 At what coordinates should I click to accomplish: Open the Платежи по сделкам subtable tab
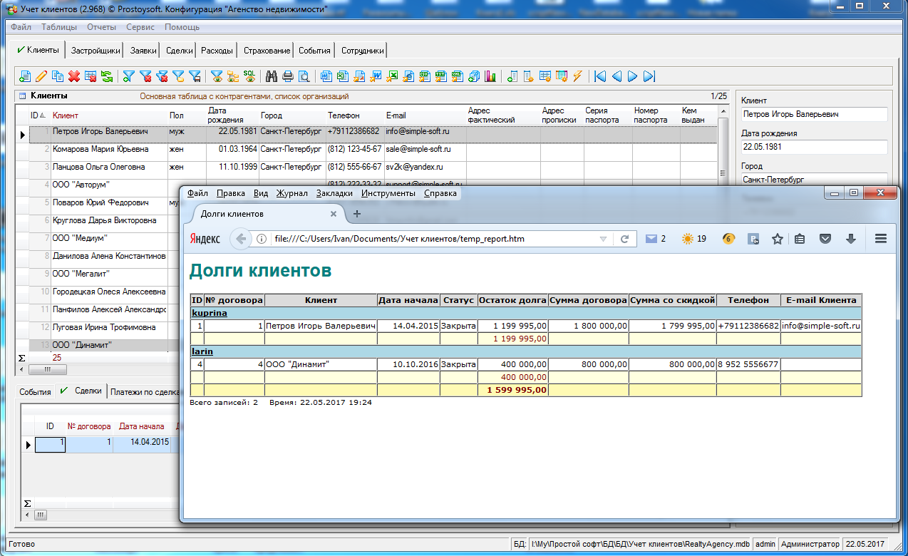click(145, 391)
